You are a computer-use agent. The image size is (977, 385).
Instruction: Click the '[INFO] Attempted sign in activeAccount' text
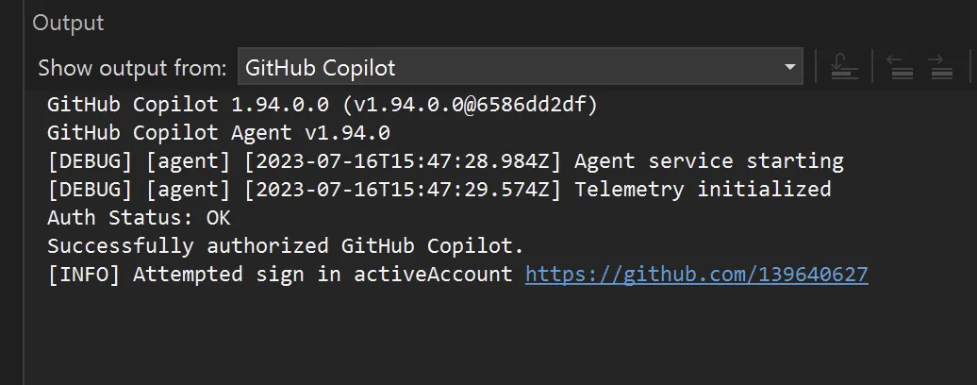tap(279, 275)
